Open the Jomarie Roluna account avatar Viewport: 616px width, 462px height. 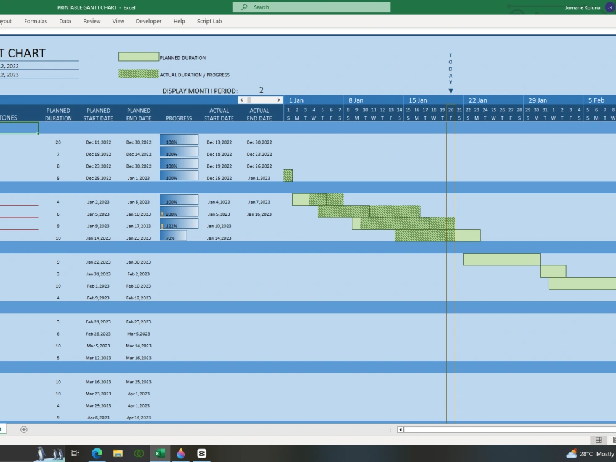610,7
